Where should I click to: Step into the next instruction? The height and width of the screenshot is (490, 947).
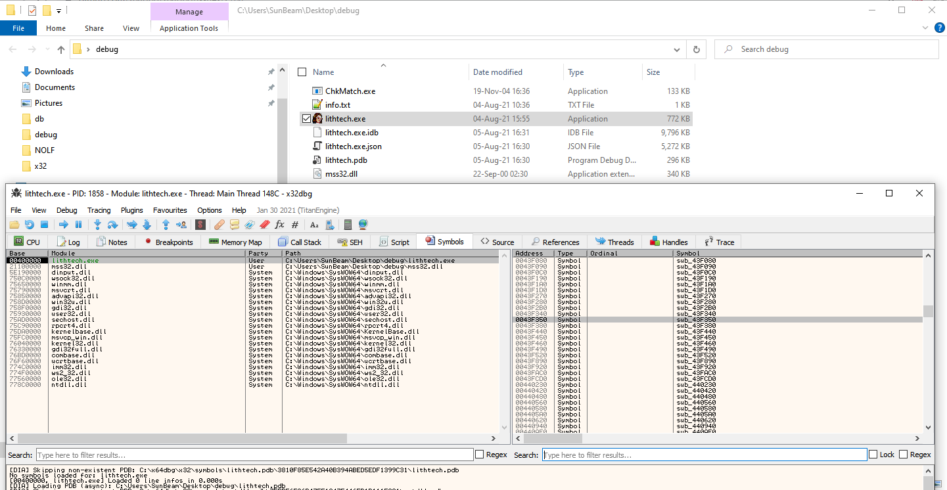tap(97, 224)
